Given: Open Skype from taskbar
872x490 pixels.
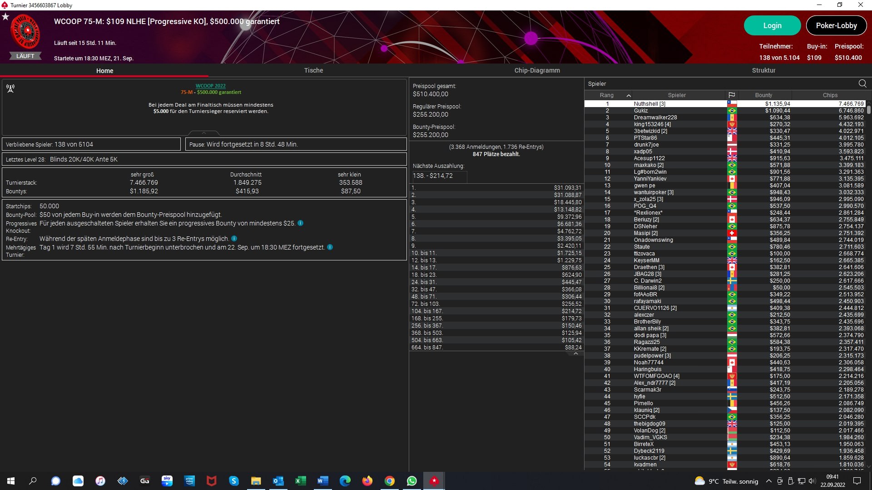Looking at the screenshot, I should tap(233, 481).
